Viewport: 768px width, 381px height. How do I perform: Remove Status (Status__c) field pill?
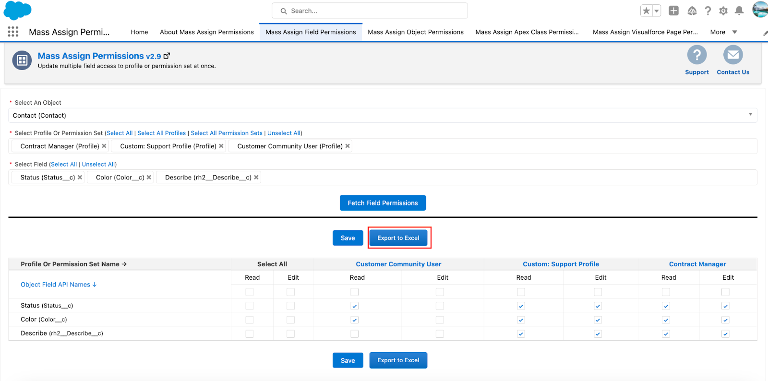80,177
